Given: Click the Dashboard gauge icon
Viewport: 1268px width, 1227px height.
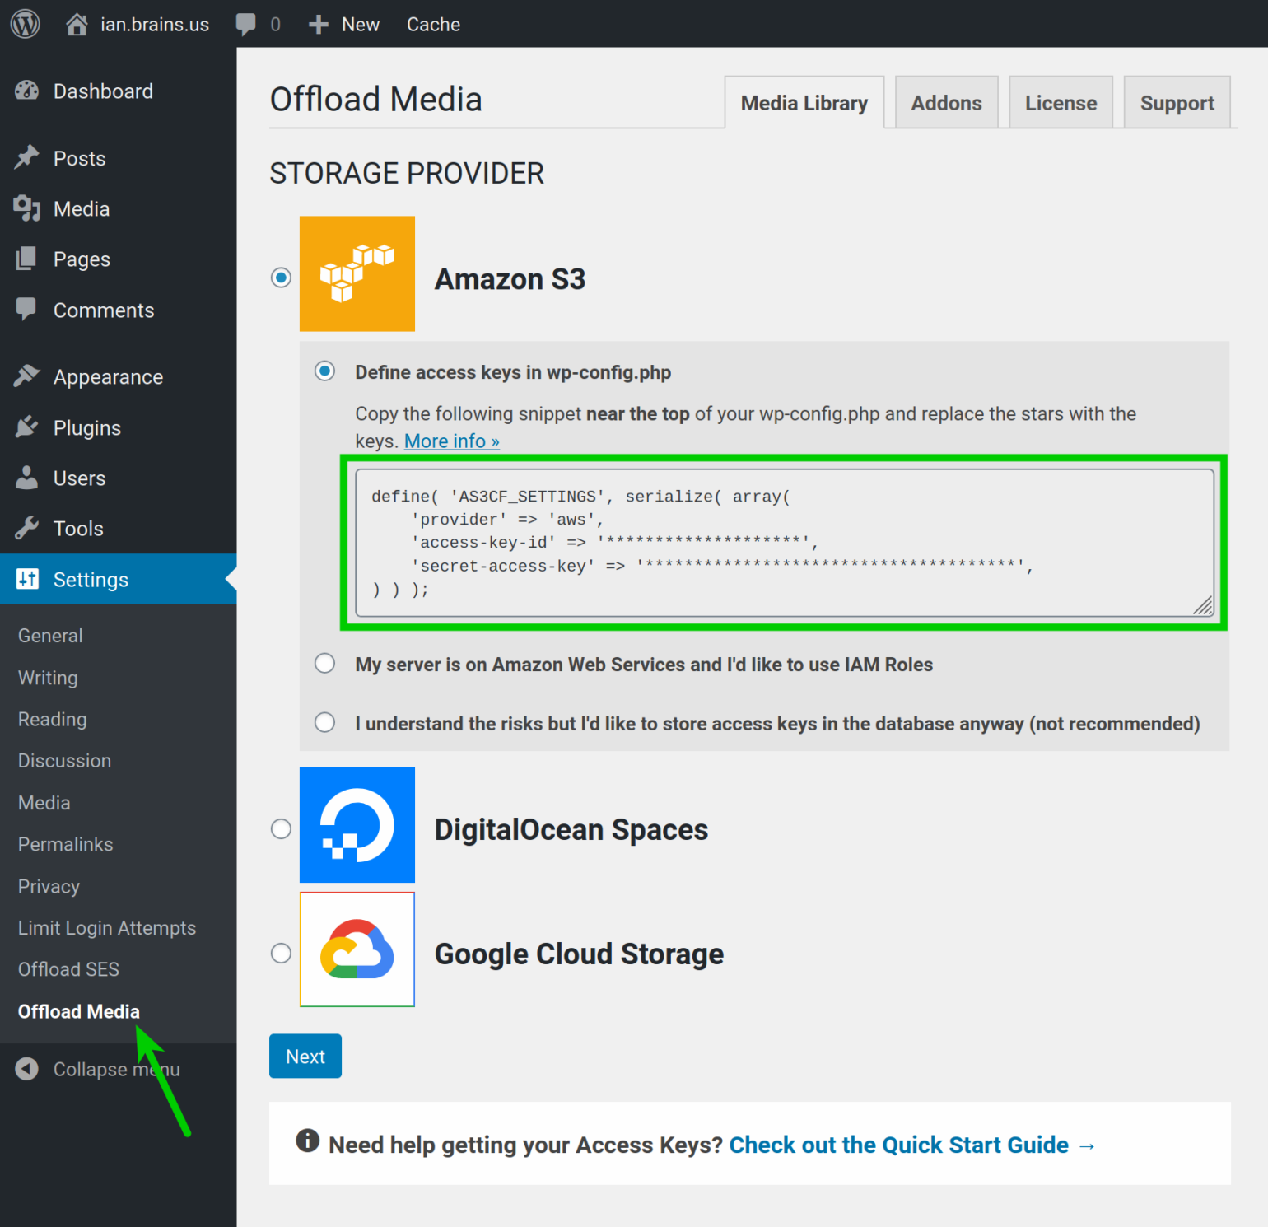Looking at the screenshot, I should click(x=27, y=91).
